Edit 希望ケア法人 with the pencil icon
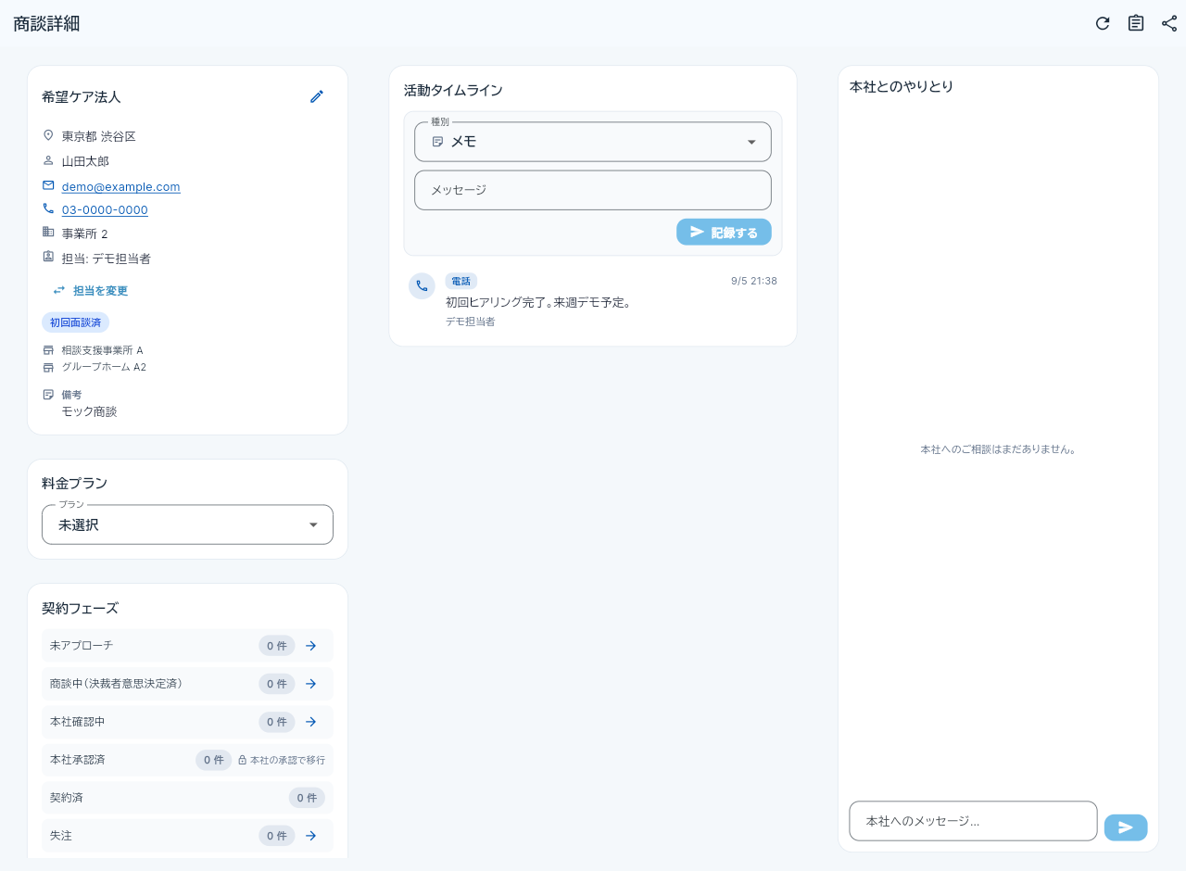Image resolution: width=1186 pixels, height=871 pixels. tap(317, 96)
